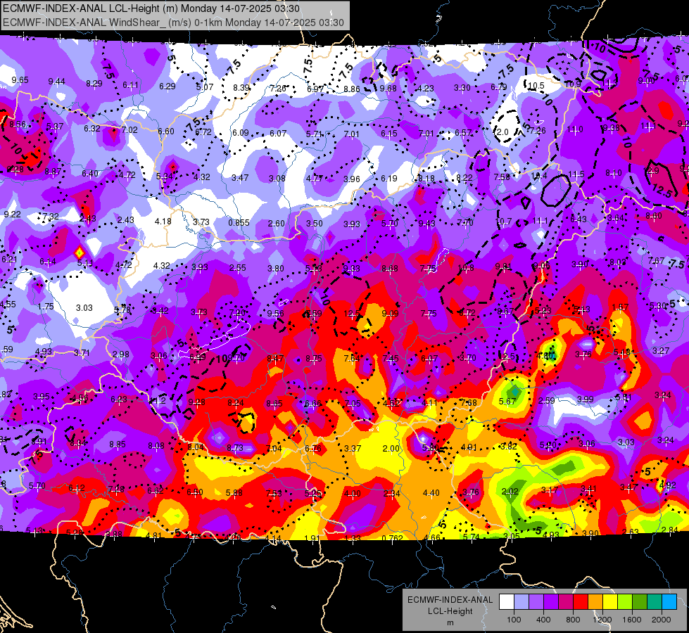Image resolution: width=689 pixels, height=633 pixels.
Task: Click the wind shear value 12.9
Action: (x=651, y=170)
